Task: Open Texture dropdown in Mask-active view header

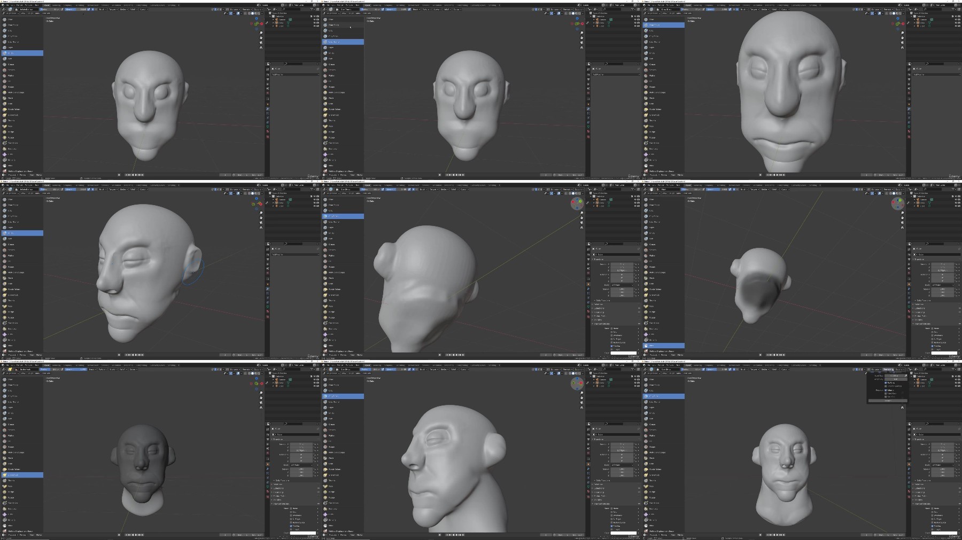Action: (754, 189)
